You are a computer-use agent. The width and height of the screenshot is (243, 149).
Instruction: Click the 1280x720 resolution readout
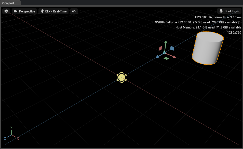[234, 32]
